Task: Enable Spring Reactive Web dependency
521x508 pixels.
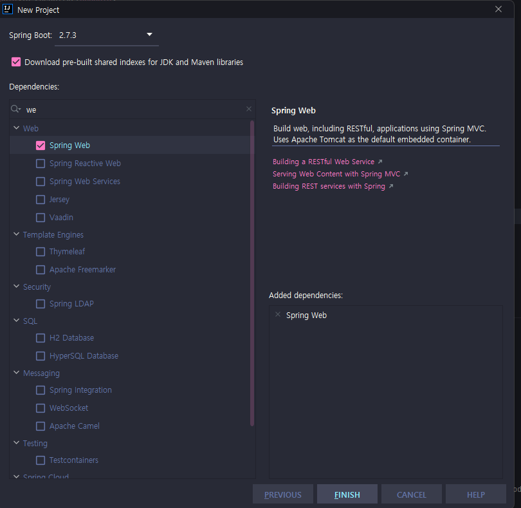Action: [x=41, y=164]
